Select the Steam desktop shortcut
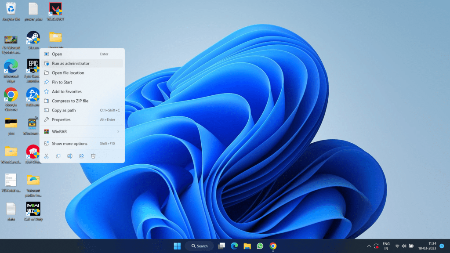The image size is (450, 253). pos(33,40)
